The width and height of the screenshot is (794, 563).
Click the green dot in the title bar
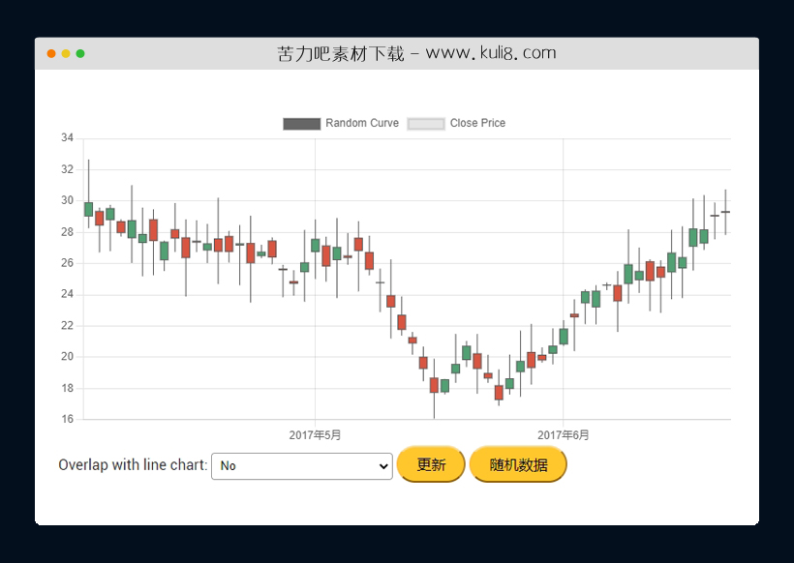[x=80, y=53]
